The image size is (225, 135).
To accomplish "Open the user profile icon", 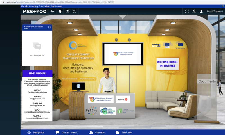I will pos(201,12).
